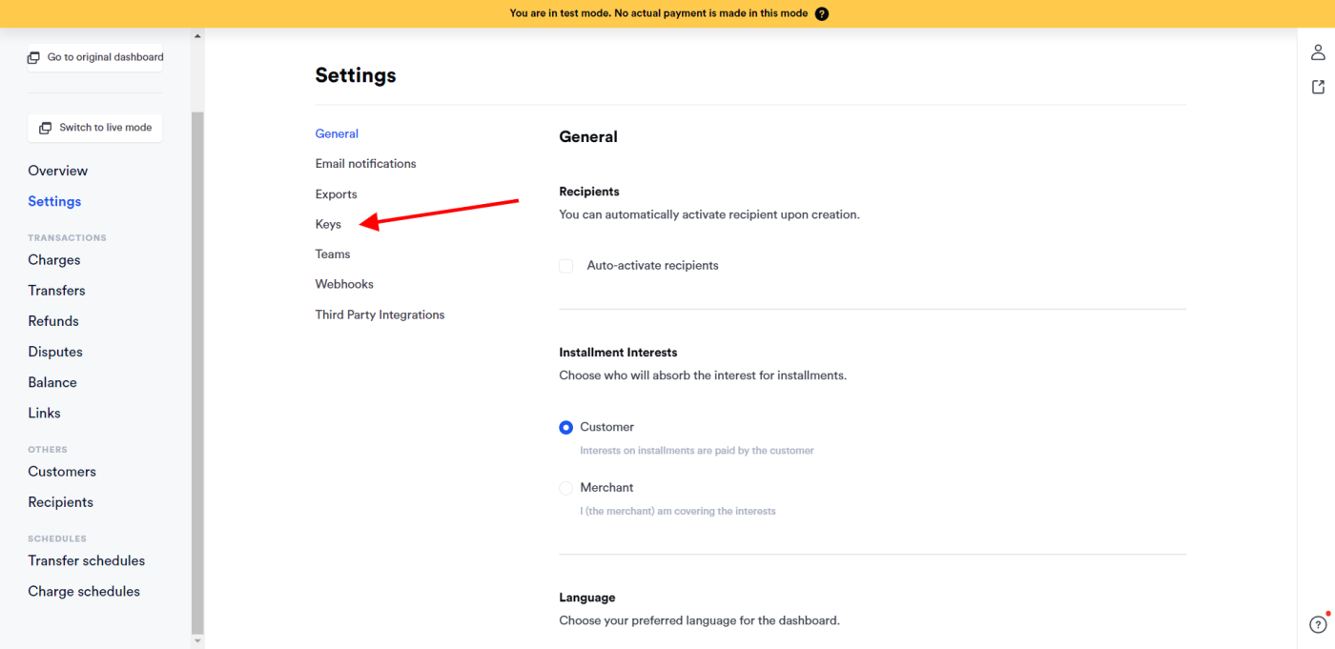The width and height of the screenshot is (1335, 649).
Task: Click the sidebar scroll down arrow
Action: (197, 641)
